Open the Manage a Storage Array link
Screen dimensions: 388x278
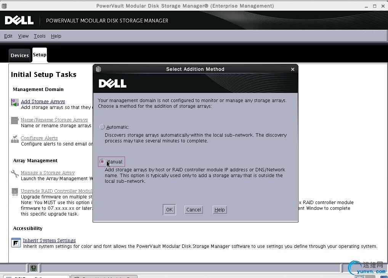(x=48, y=173)
